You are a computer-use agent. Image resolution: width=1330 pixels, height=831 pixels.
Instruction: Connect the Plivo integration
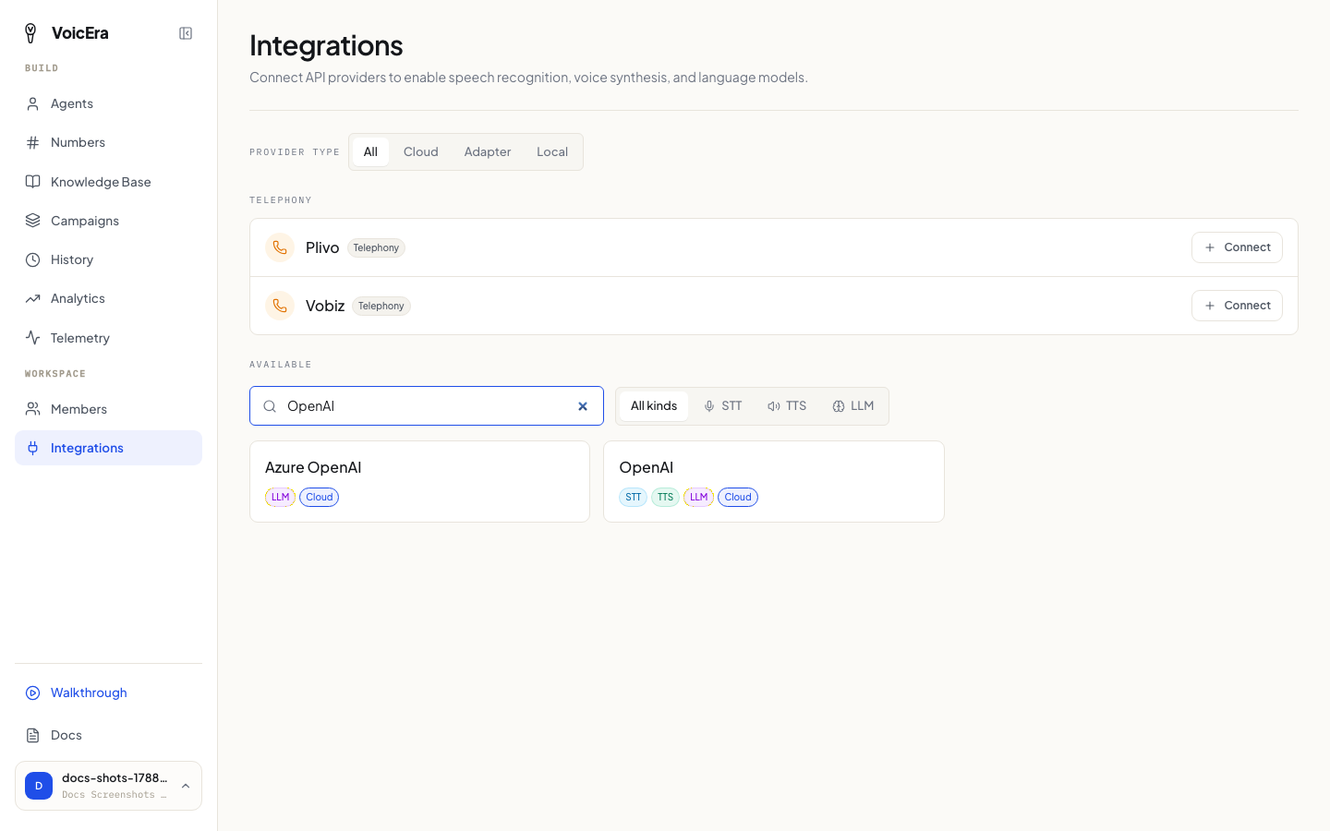(x=1237, y=247)
